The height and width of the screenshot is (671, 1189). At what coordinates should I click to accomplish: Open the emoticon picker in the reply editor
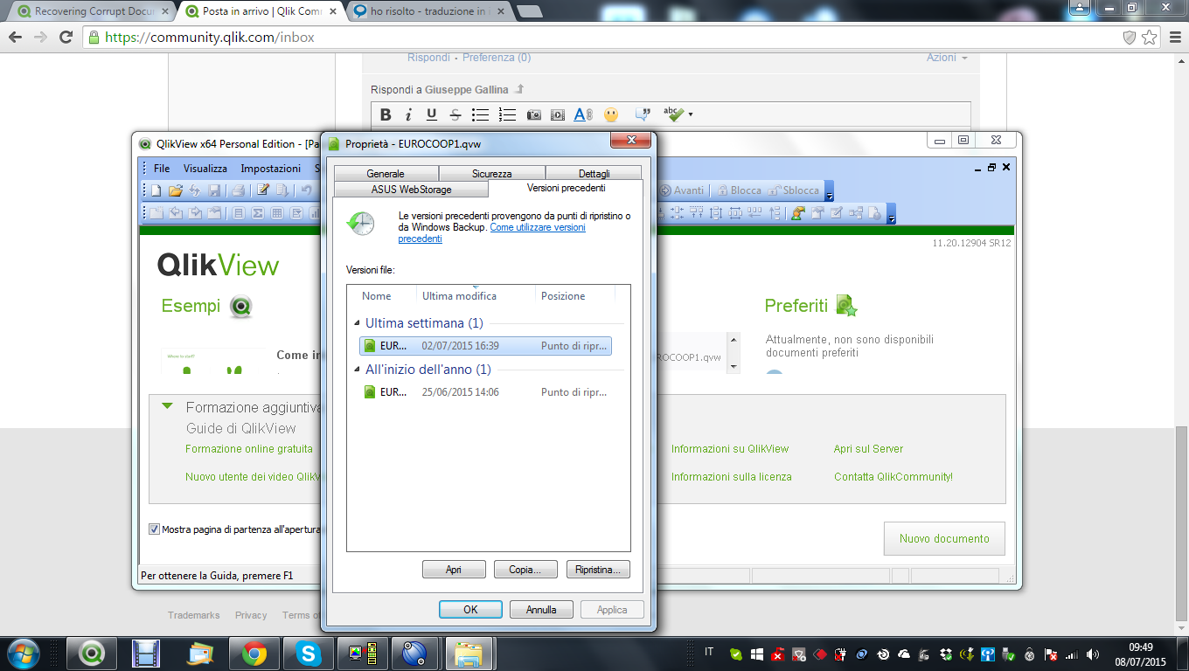click(611, 114)
